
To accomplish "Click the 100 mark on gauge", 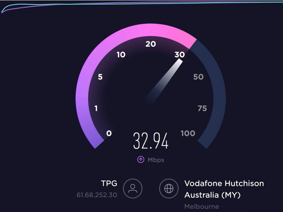I will 188,134.
